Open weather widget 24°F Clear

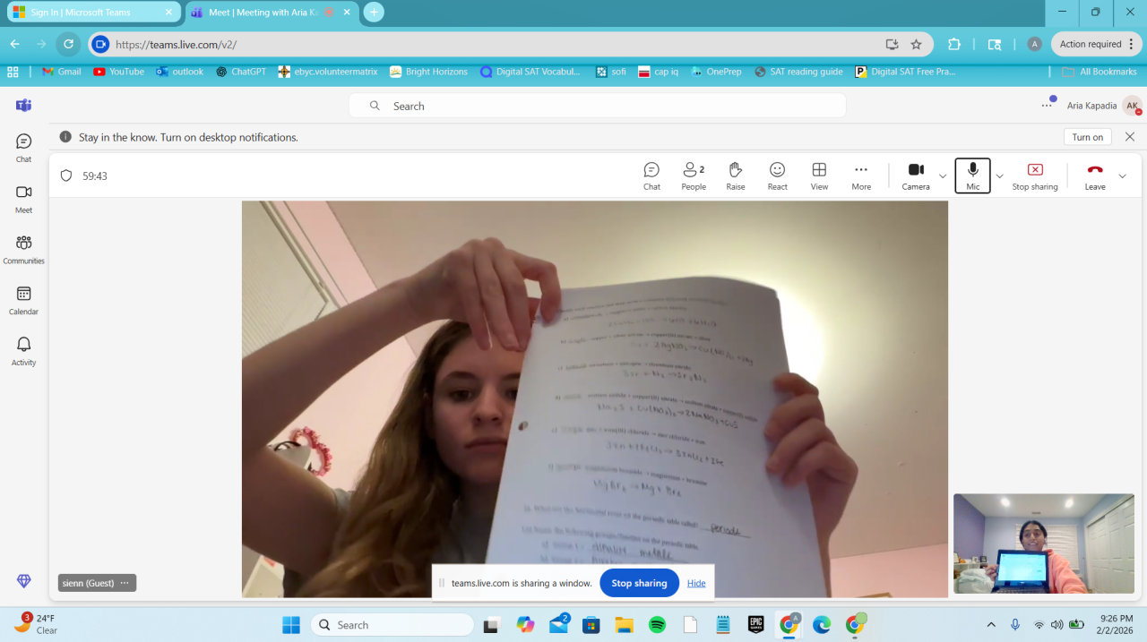36,624
